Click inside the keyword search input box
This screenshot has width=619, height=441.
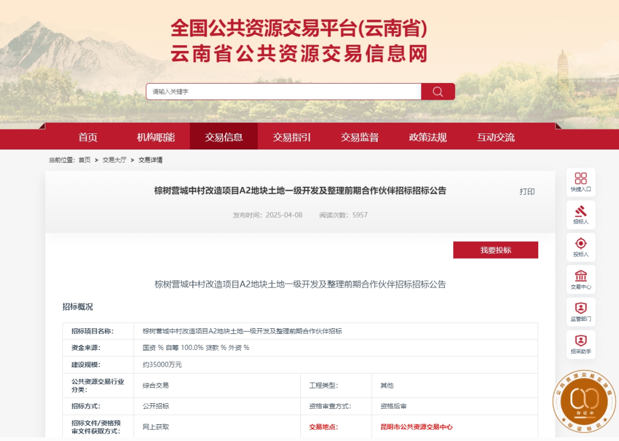coord(281,91)
